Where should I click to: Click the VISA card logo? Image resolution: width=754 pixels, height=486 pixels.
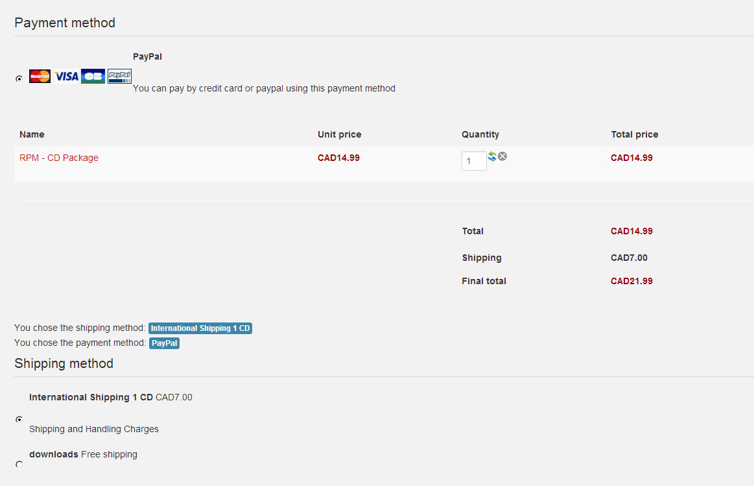[66, 77]
